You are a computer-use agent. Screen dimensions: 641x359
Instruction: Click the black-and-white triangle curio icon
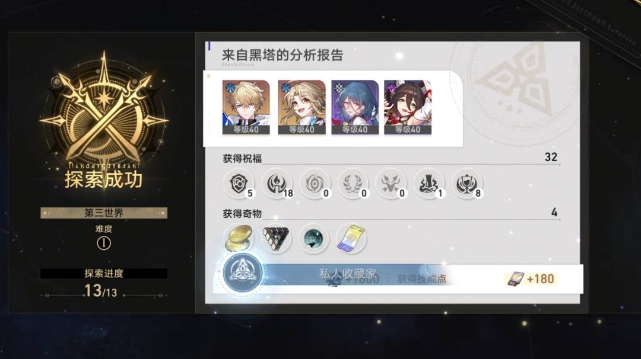(276, 239)
